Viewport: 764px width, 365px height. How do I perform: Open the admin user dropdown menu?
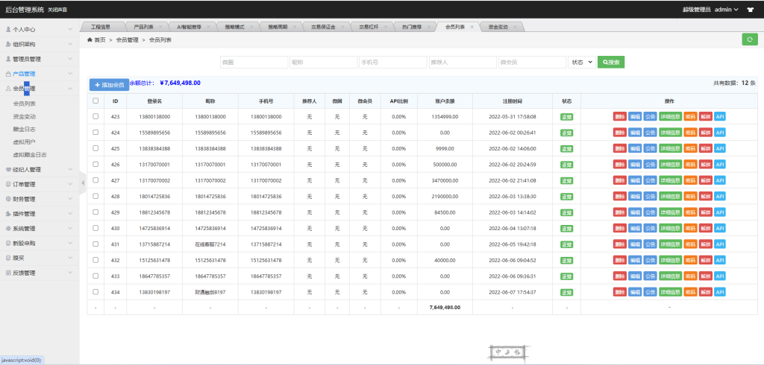[x=726, y=10]
